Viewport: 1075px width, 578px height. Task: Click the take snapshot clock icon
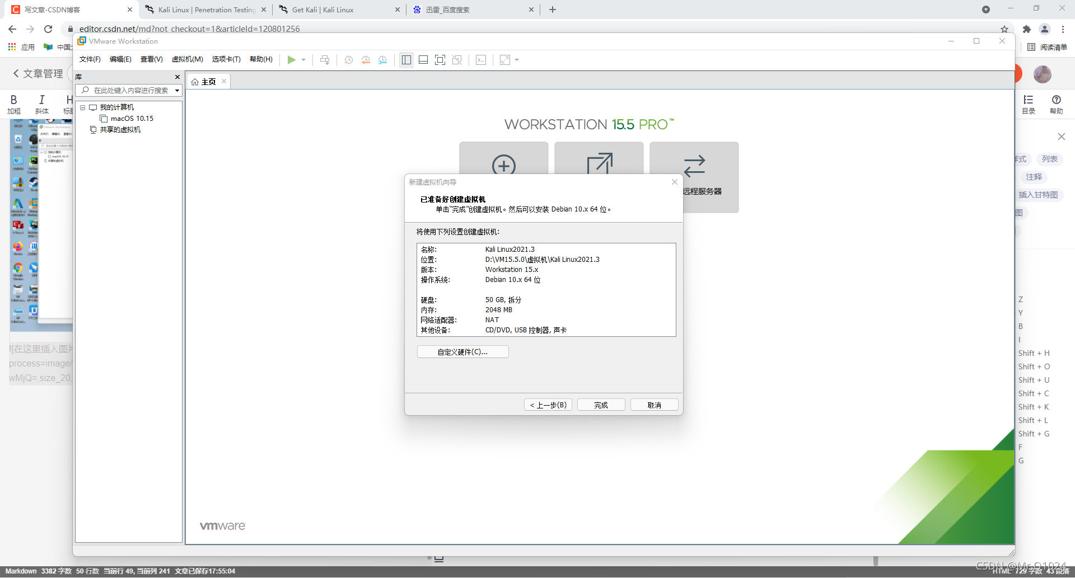tap(348, 60)
